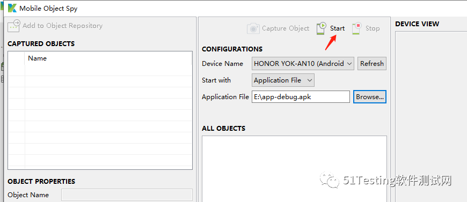Click the Stop device icon
Viewport: 467px width, 202px height.
tap(357, 28)
